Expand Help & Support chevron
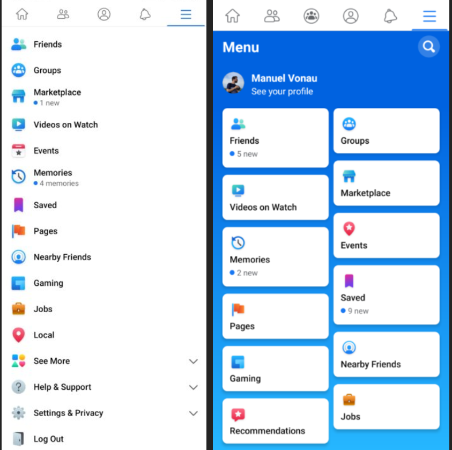The image size is (452, 450). tap(193, 387)
